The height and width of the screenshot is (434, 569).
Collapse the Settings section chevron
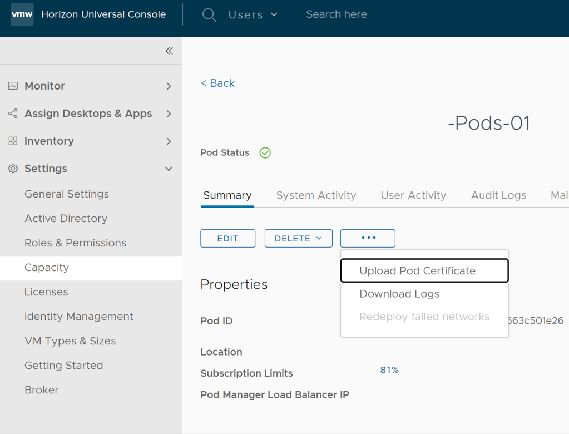[x=169, y=169]
